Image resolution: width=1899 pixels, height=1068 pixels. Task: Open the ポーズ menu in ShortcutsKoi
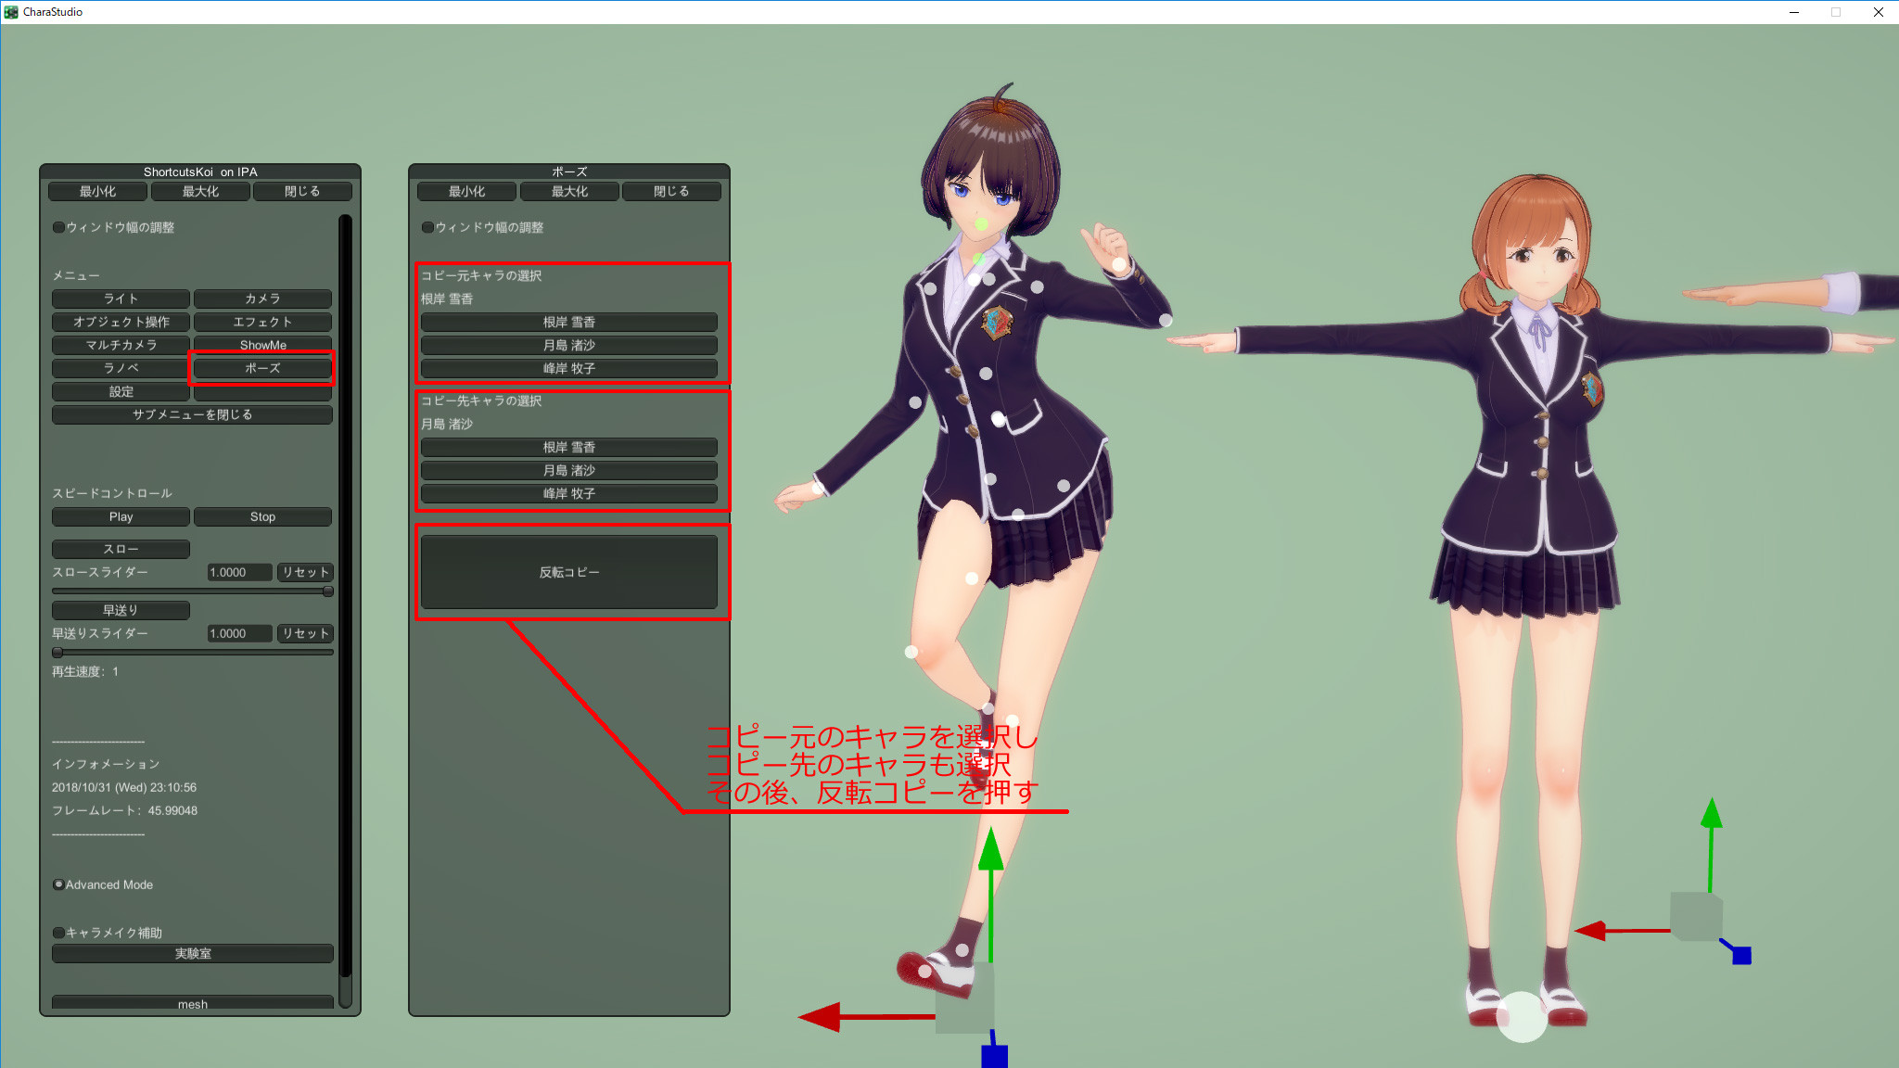[x=262, y=368]
